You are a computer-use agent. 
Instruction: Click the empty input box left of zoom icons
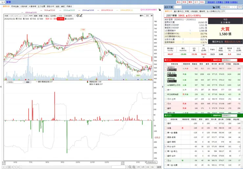click(119, 167)
